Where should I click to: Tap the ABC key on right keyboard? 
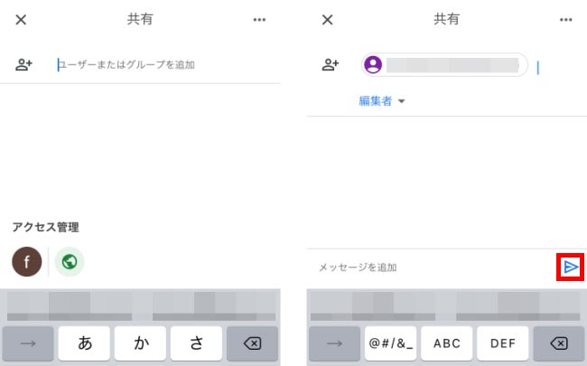(x=447, y=343)
